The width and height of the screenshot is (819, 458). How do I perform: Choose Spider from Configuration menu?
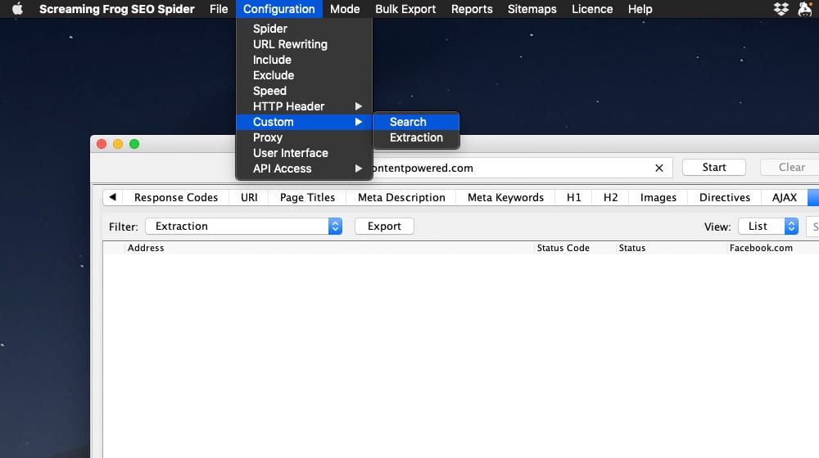[x=304, y=29]
